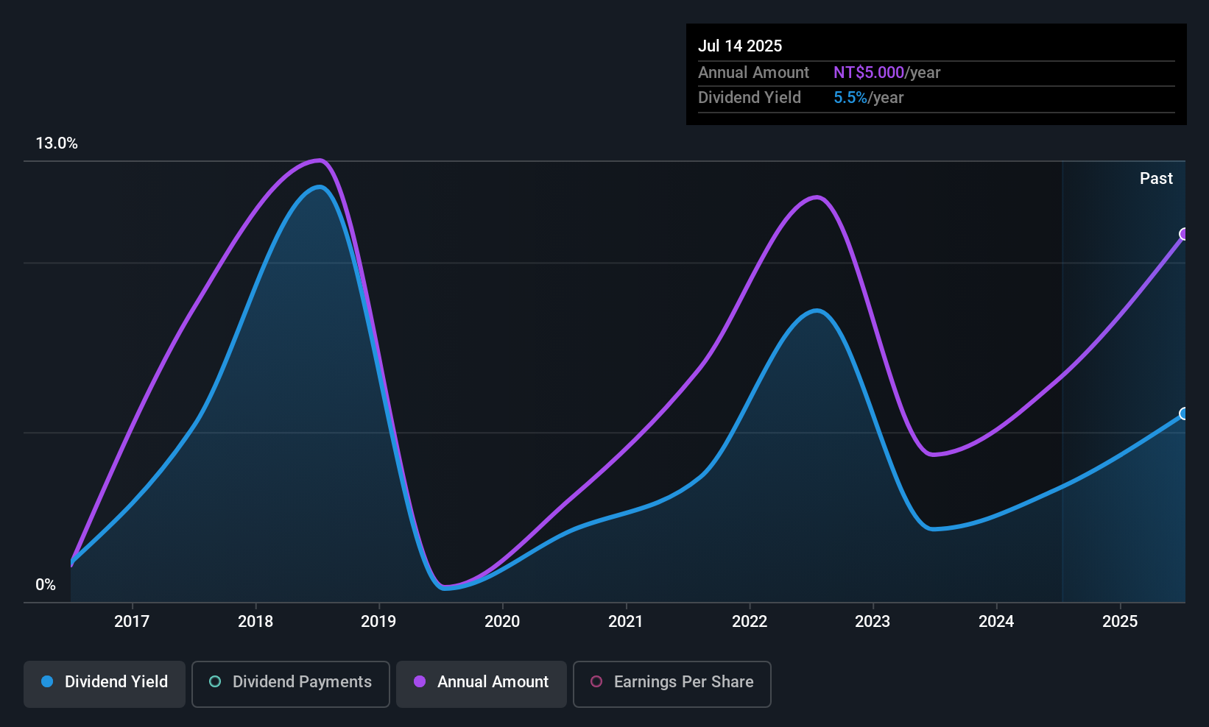Enable the Dividend Payments series
Screen dimensions: 1209x727
pos(291,684)
